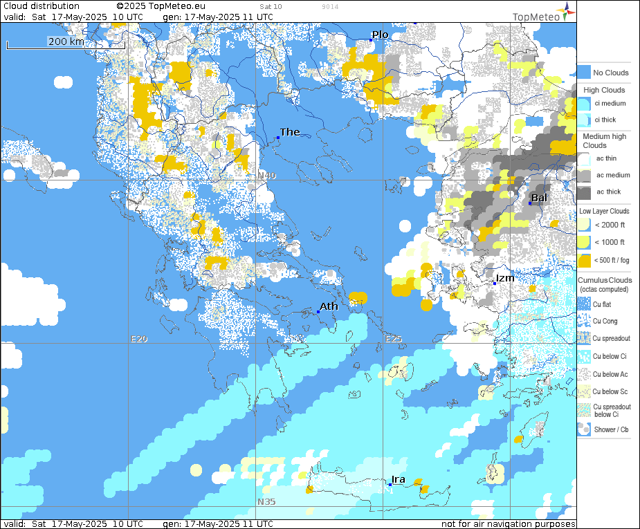Click the 'Izm' city marker on the map

click(495, 283)
